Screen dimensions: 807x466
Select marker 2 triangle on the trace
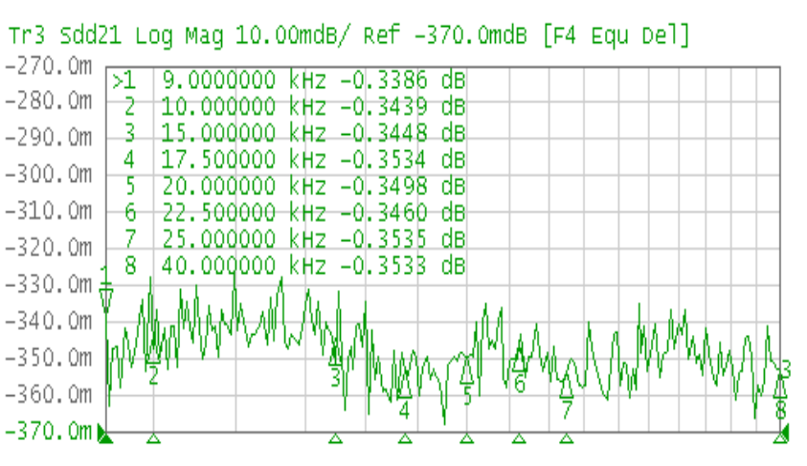[153, 355]
